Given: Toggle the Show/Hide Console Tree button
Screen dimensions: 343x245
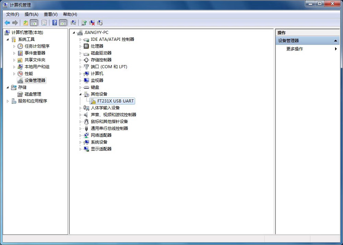Looking at the screenshot, I should click(34, 23).
